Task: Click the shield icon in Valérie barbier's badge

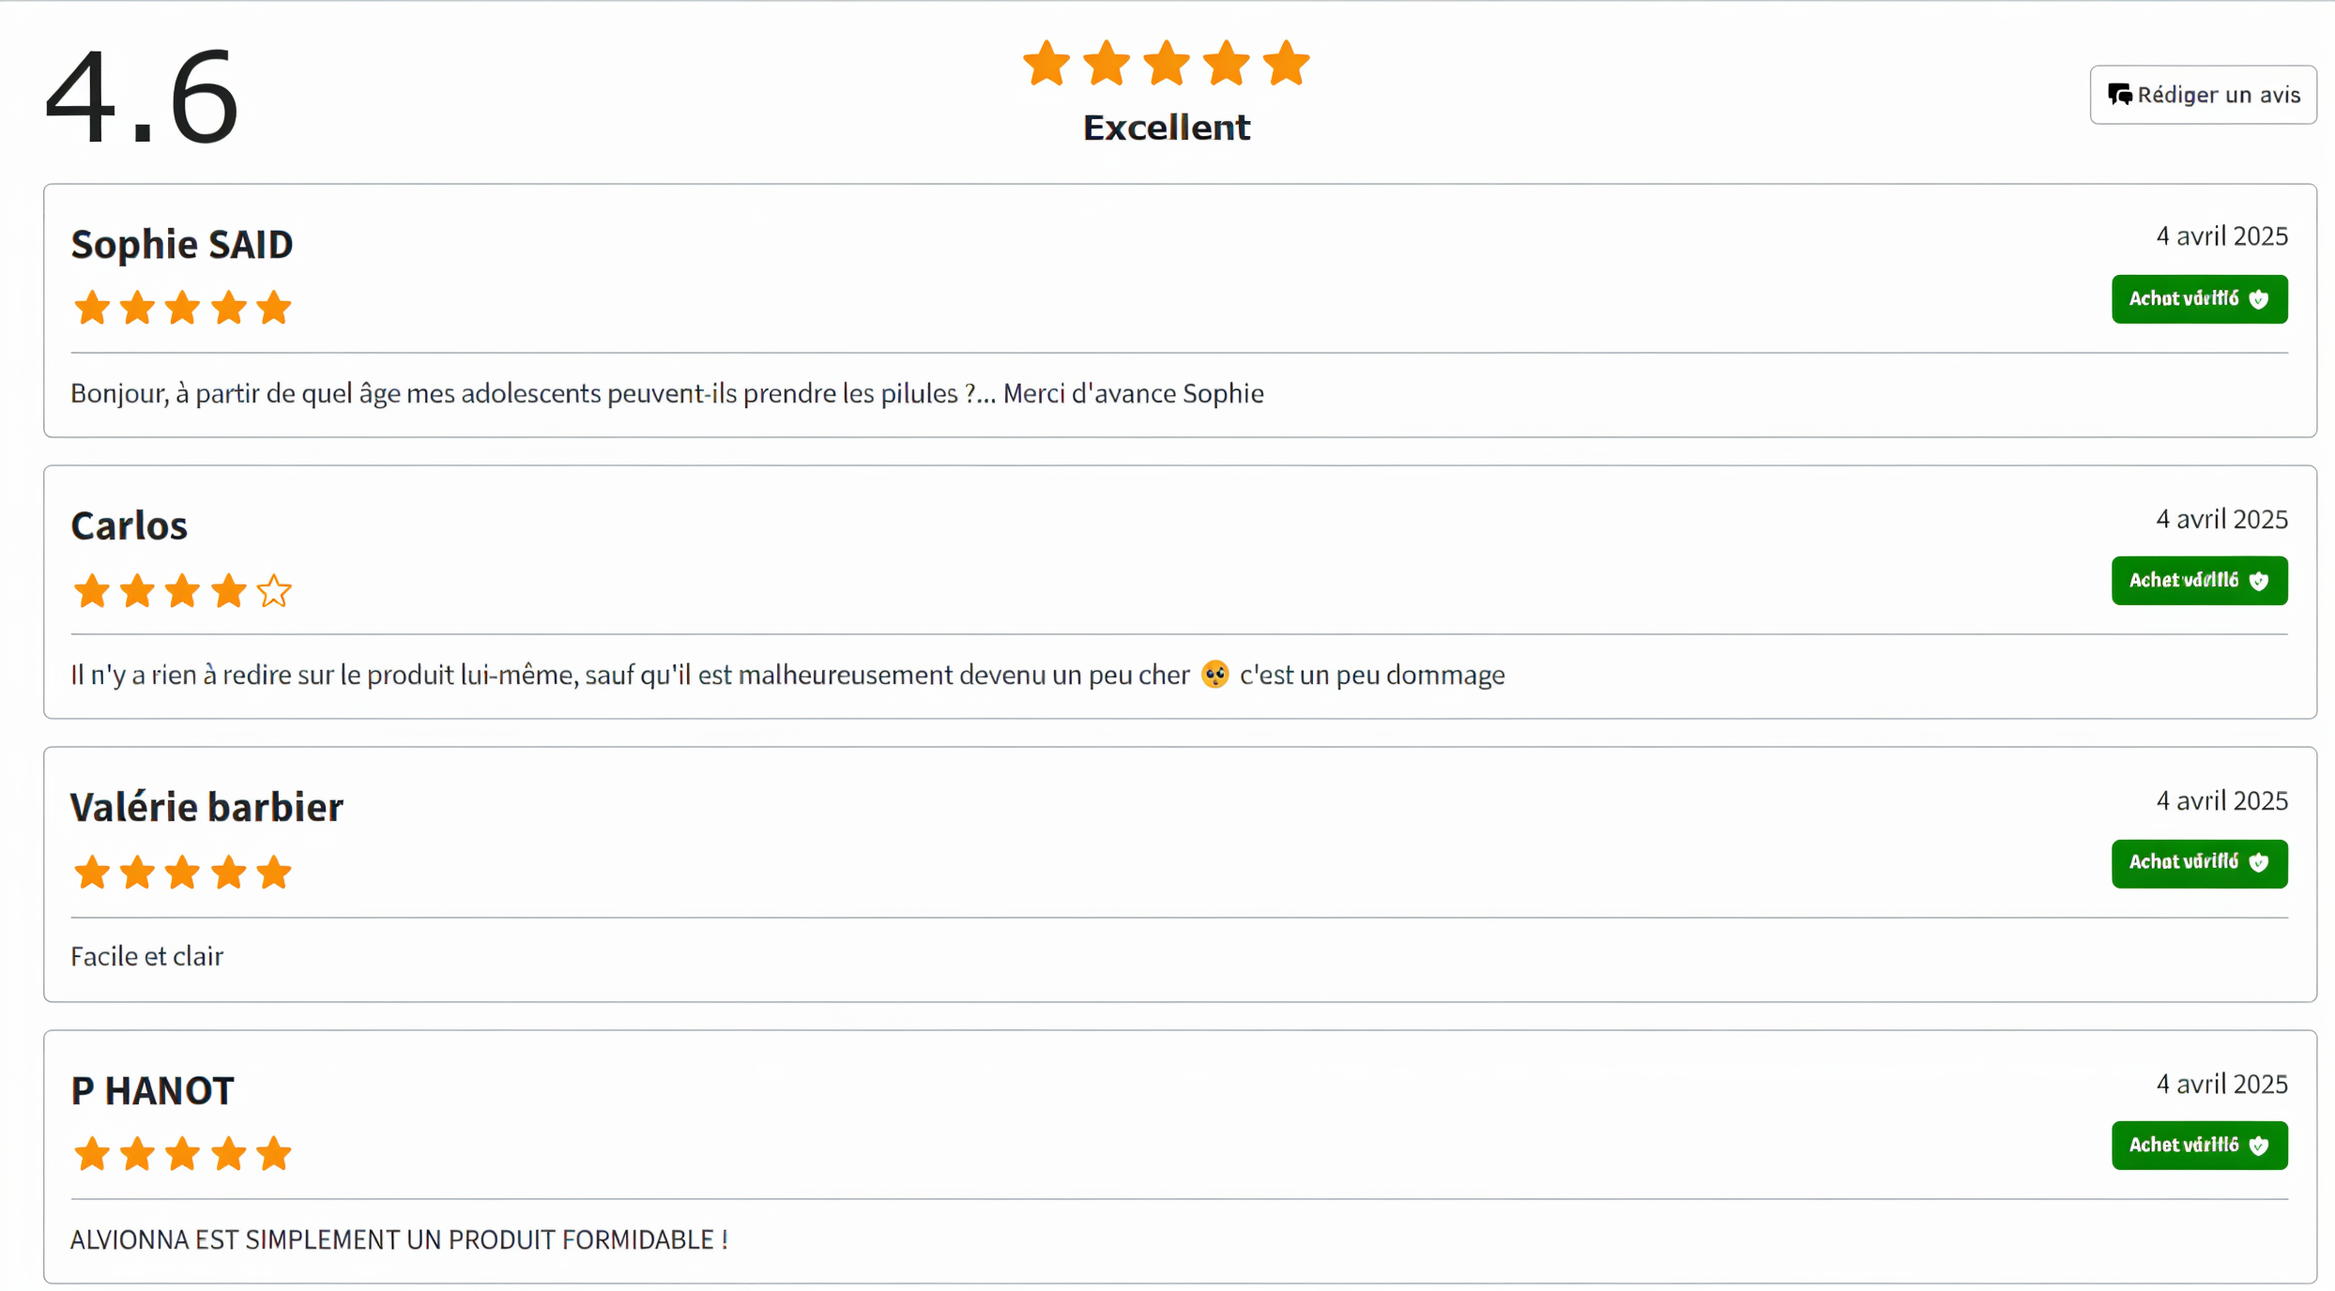Action: (x=2259, y=862)
